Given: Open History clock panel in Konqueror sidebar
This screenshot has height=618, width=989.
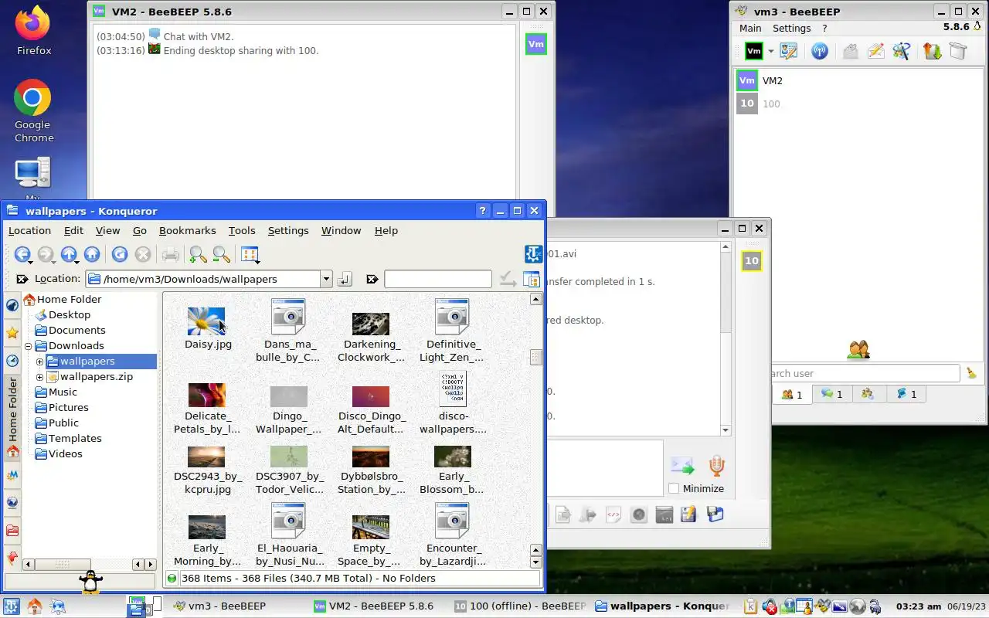Looking at the screenshot, I should (12, 361).
